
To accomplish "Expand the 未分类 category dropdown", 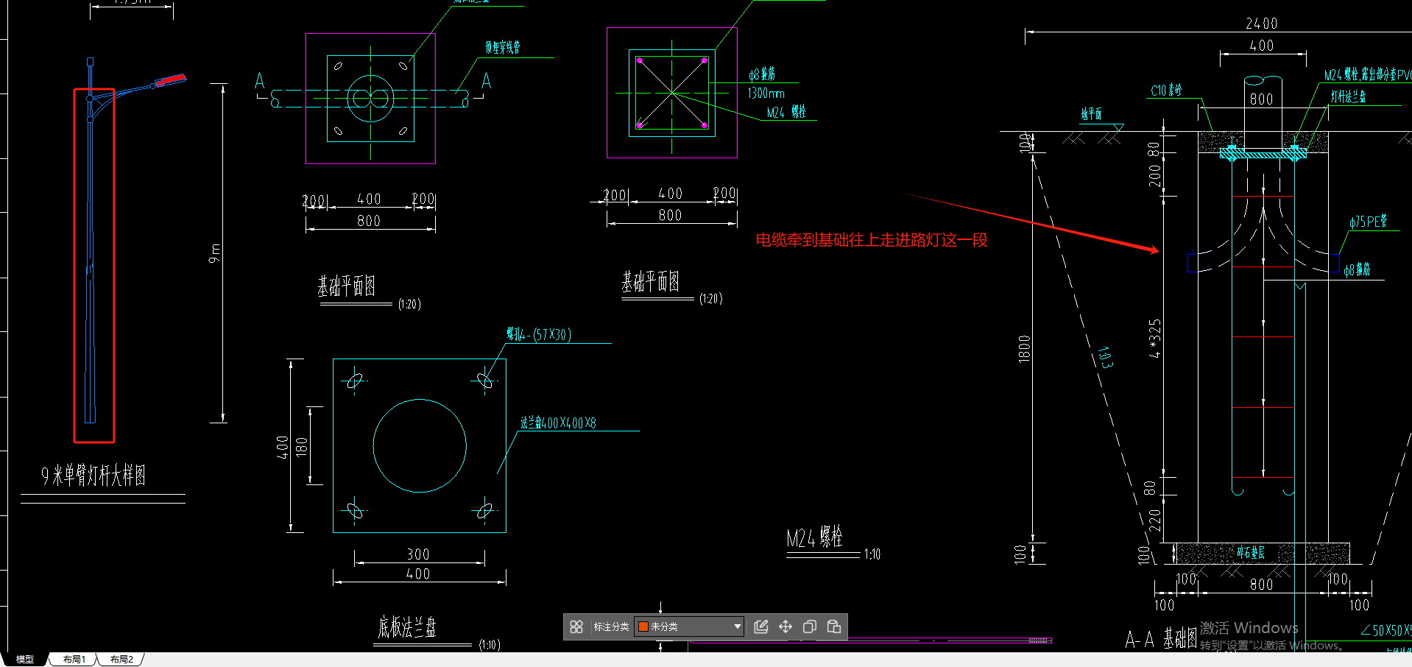I will 689,627.
